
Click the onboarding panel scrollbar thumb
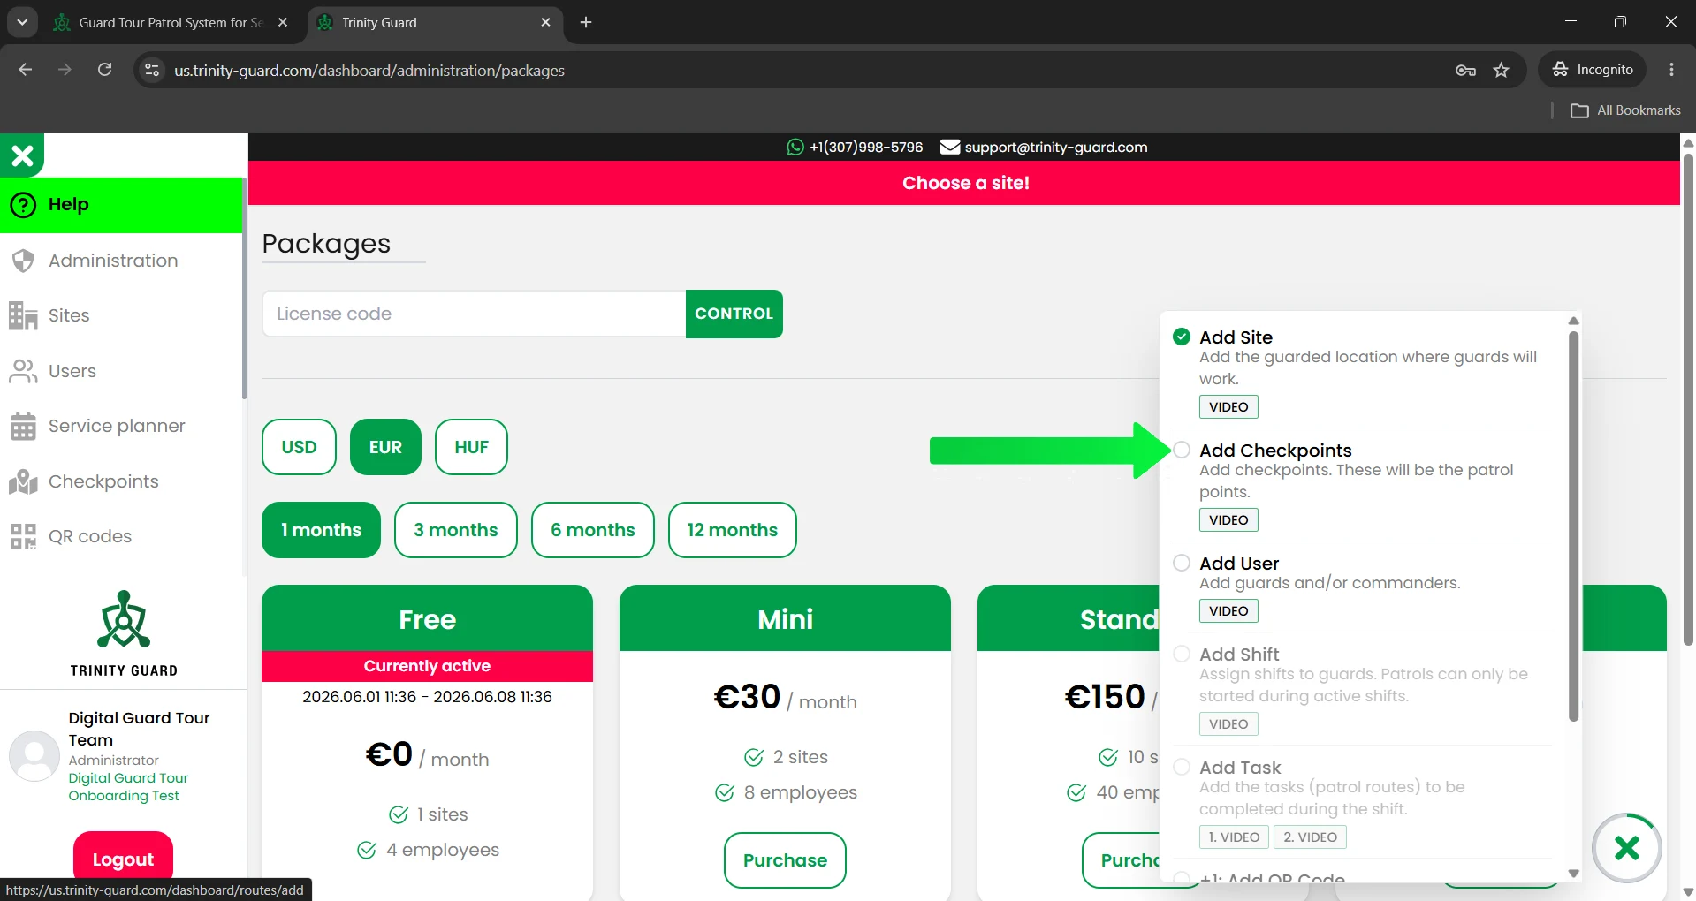pyautogui.click(x=1573, y=526)
